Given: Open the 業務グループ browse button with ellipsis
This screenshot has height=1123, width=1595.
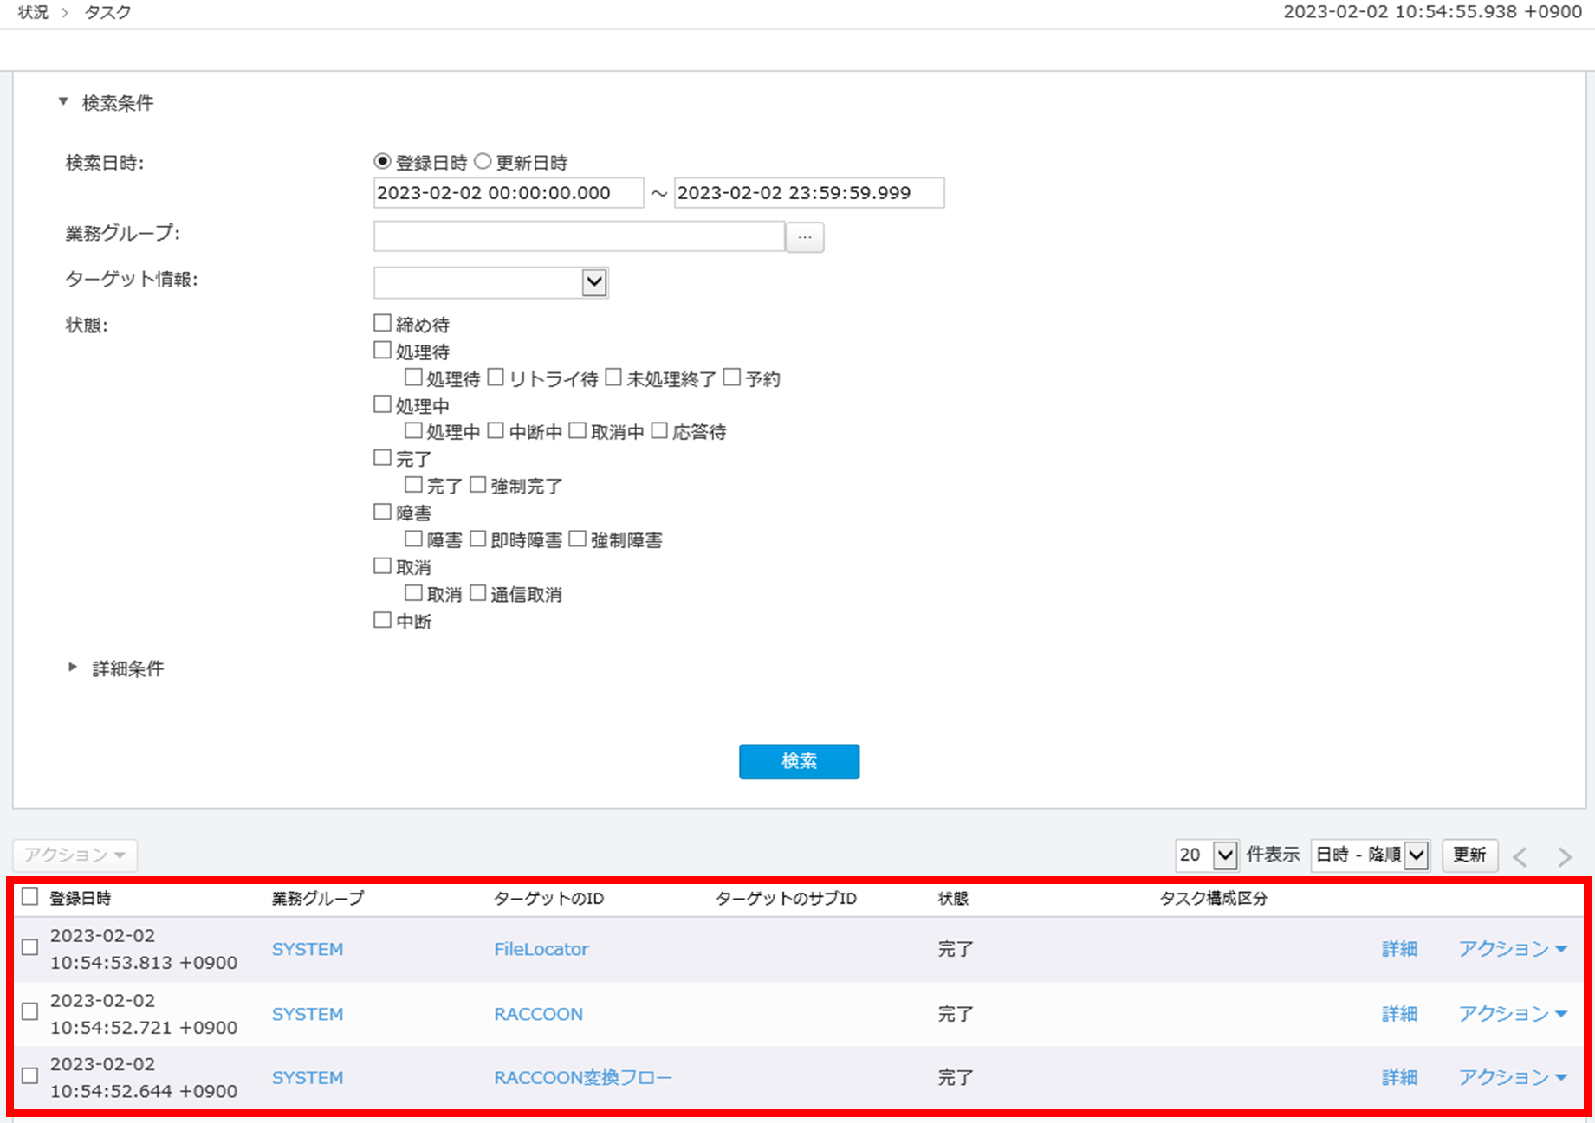Looking at the screenshot, I should (x=805, y=236).
